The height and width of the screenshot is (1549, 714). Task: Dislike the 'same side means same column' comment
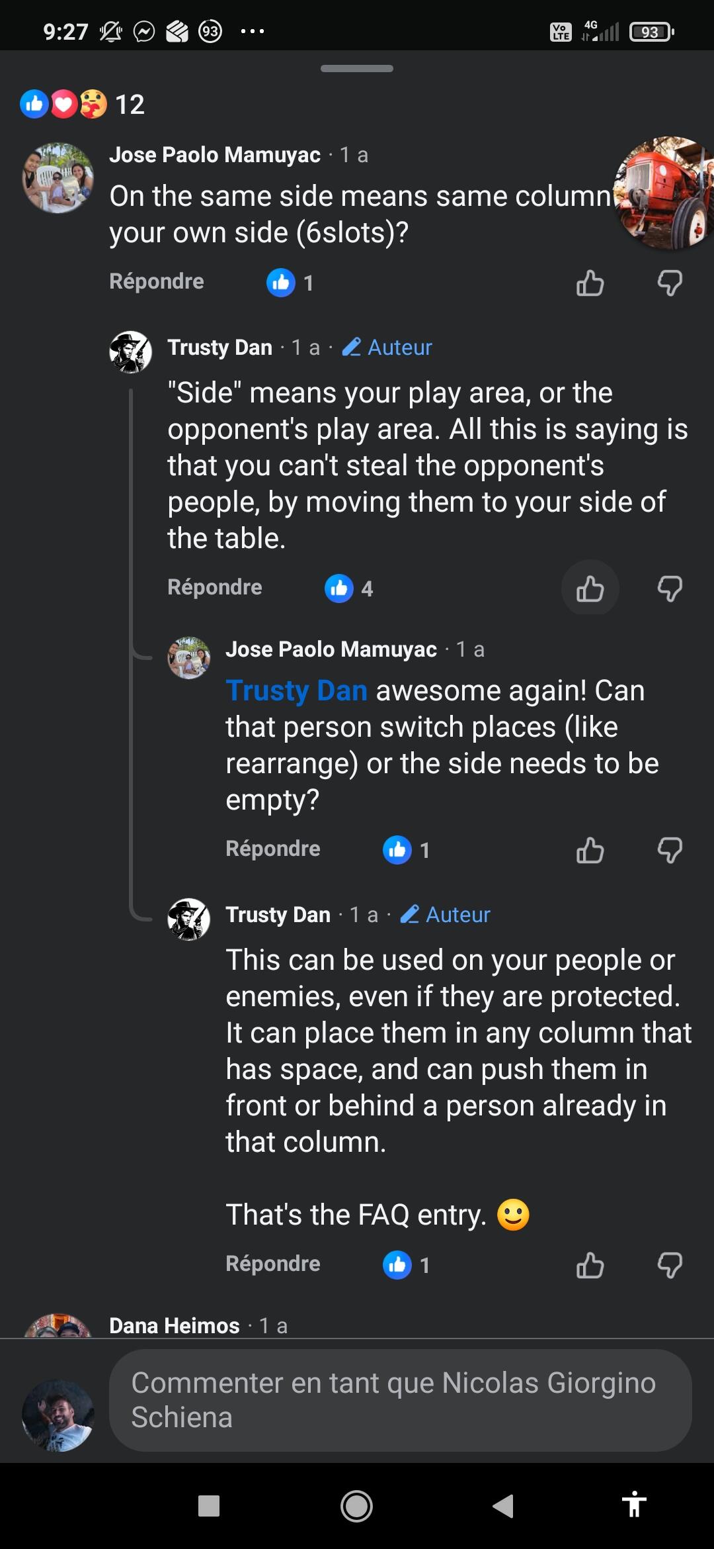tap(670, 283)
